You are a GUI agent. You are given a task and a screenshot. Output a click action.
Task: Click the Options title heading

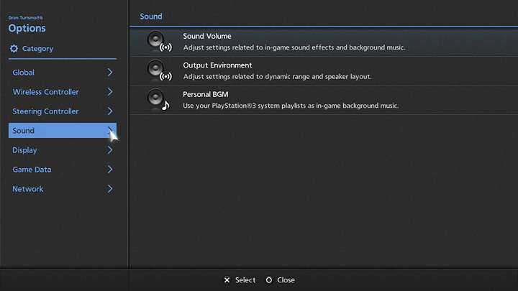(x=27, y=29)
